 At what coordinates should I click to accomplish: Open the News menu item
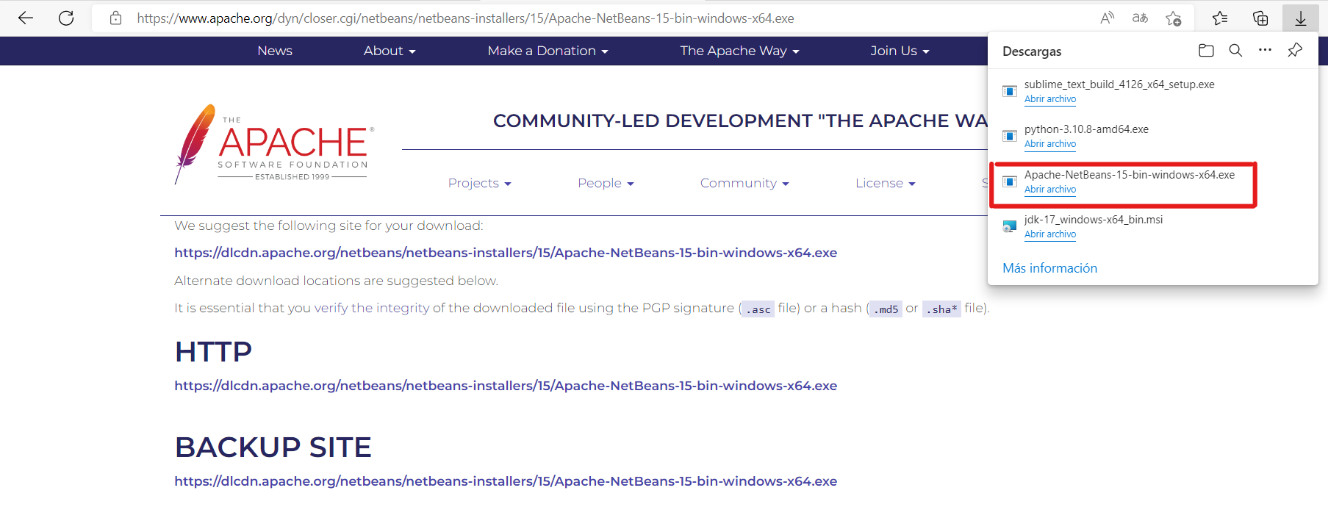[275, 51]
